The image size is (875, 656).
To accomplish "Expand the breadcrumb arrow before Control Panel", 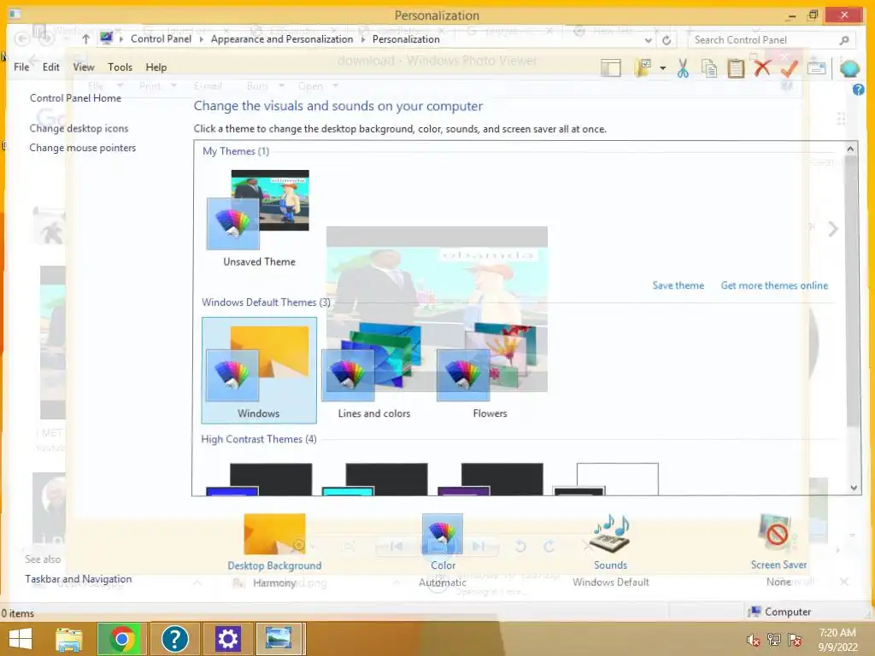I will tap(121, 39).
